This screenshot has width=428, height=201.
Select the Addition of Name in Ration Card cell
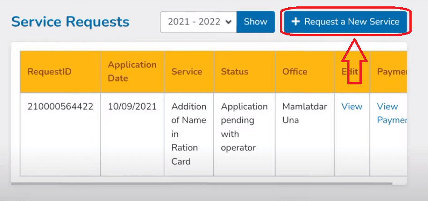click(189, 134)
